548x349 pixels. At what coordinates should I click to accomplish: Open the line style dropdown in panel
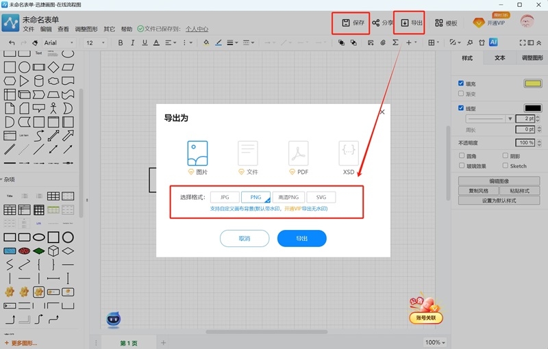pos(490,118)
